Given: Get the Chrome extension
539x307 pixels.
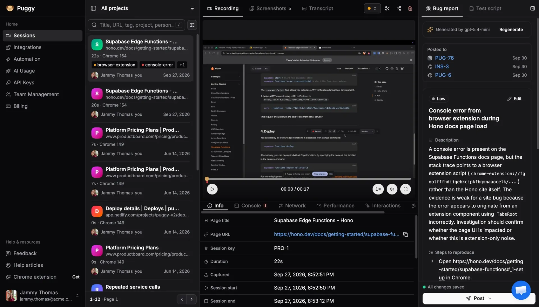Looking at the screenshot, I should (x=76, y=277).
